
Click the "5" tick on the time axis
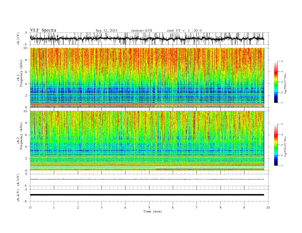point(149,207)
